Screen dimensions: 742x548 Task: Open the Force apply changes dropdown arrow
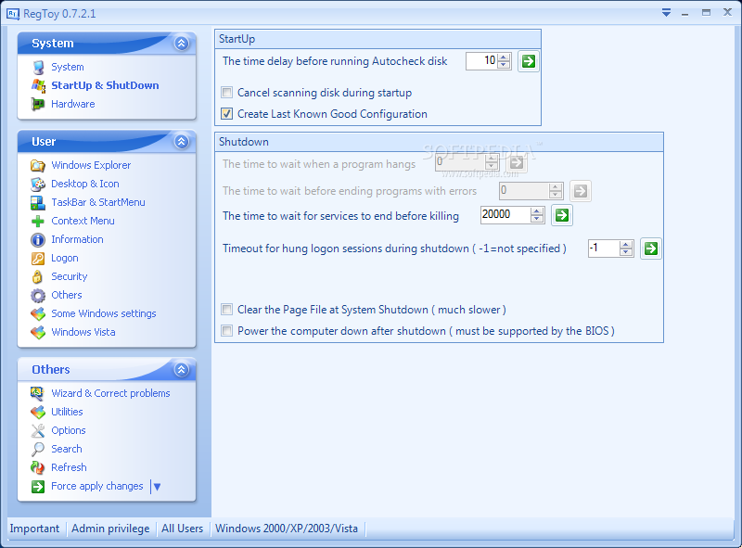coord(157,487)
